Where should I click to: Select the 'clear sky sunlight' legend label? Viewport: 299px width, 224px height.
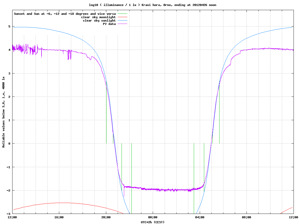coord(99,21)
